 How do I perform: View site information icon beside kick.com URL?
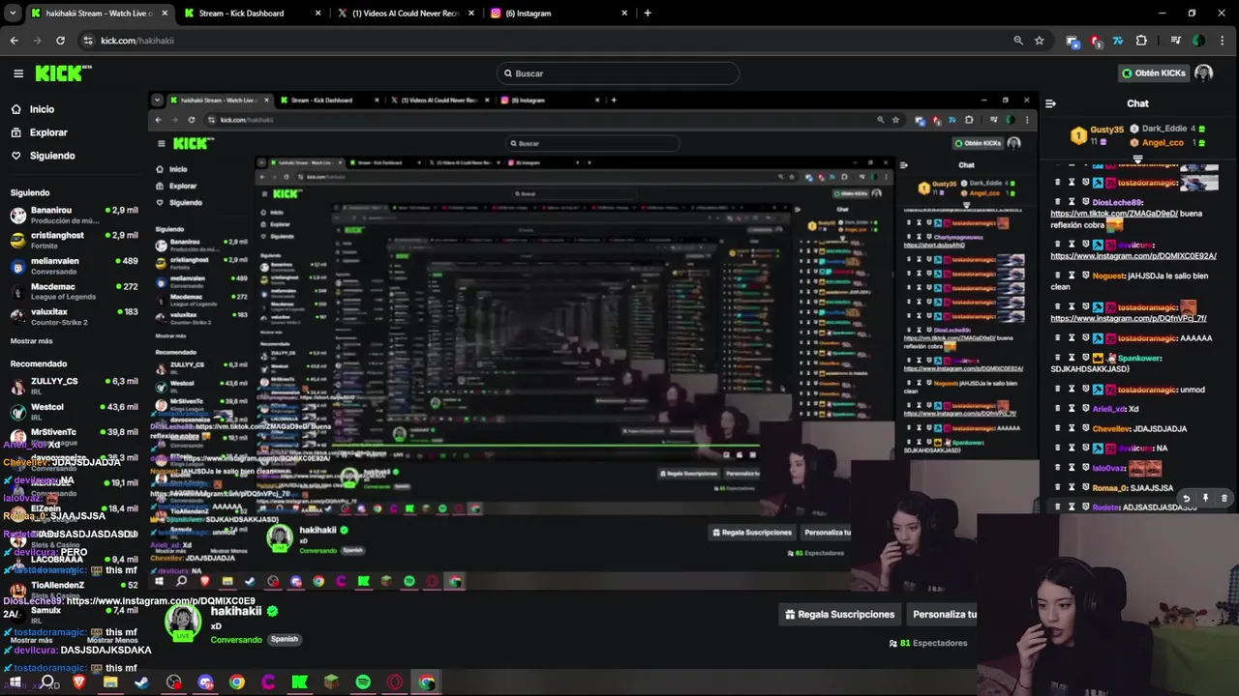[88, 41]
